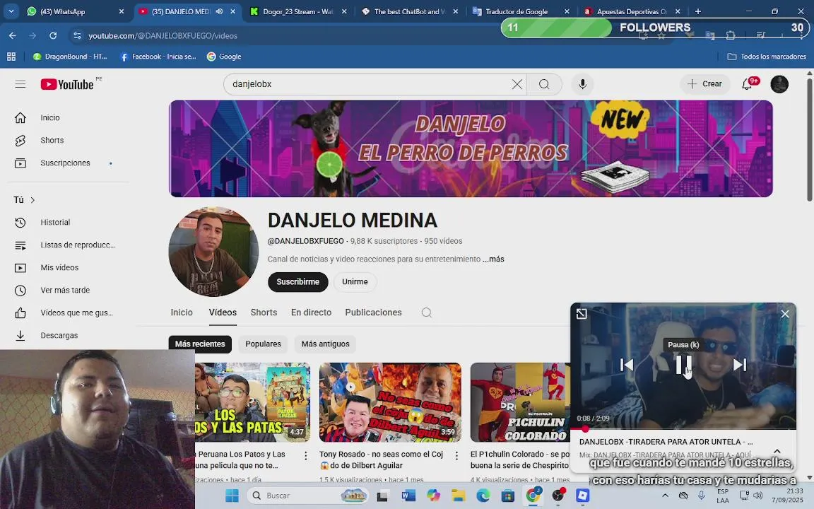This screenshot has height=509, width=814.
Task: Click the Suscribirme button
Action: click(298, 282)
